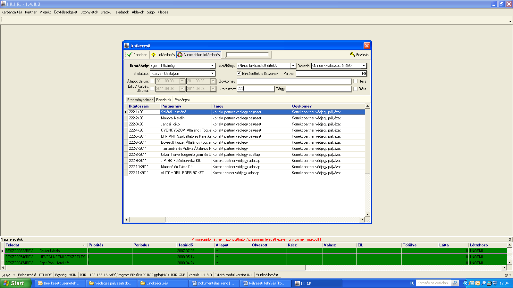The height and width of the screenshot is (288, 513).
Task: Click the Keresés az asztalon search box
Action: [433, 283]
